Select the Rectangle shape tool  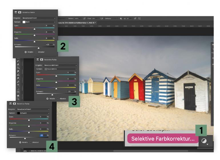[18, 92]
